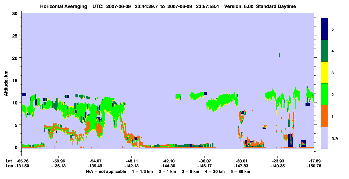Click the isolated green feature near 20 km altitude
349x179 pixels.
pos(279,55)
